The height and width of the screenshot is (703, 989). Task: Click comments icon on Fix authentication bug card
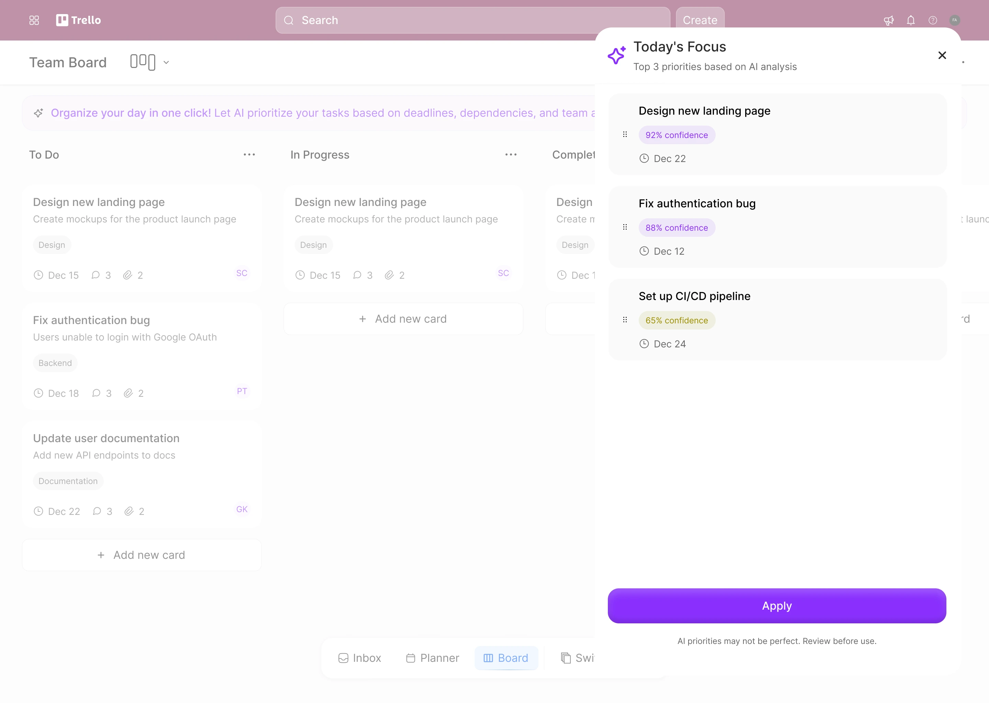96,393
